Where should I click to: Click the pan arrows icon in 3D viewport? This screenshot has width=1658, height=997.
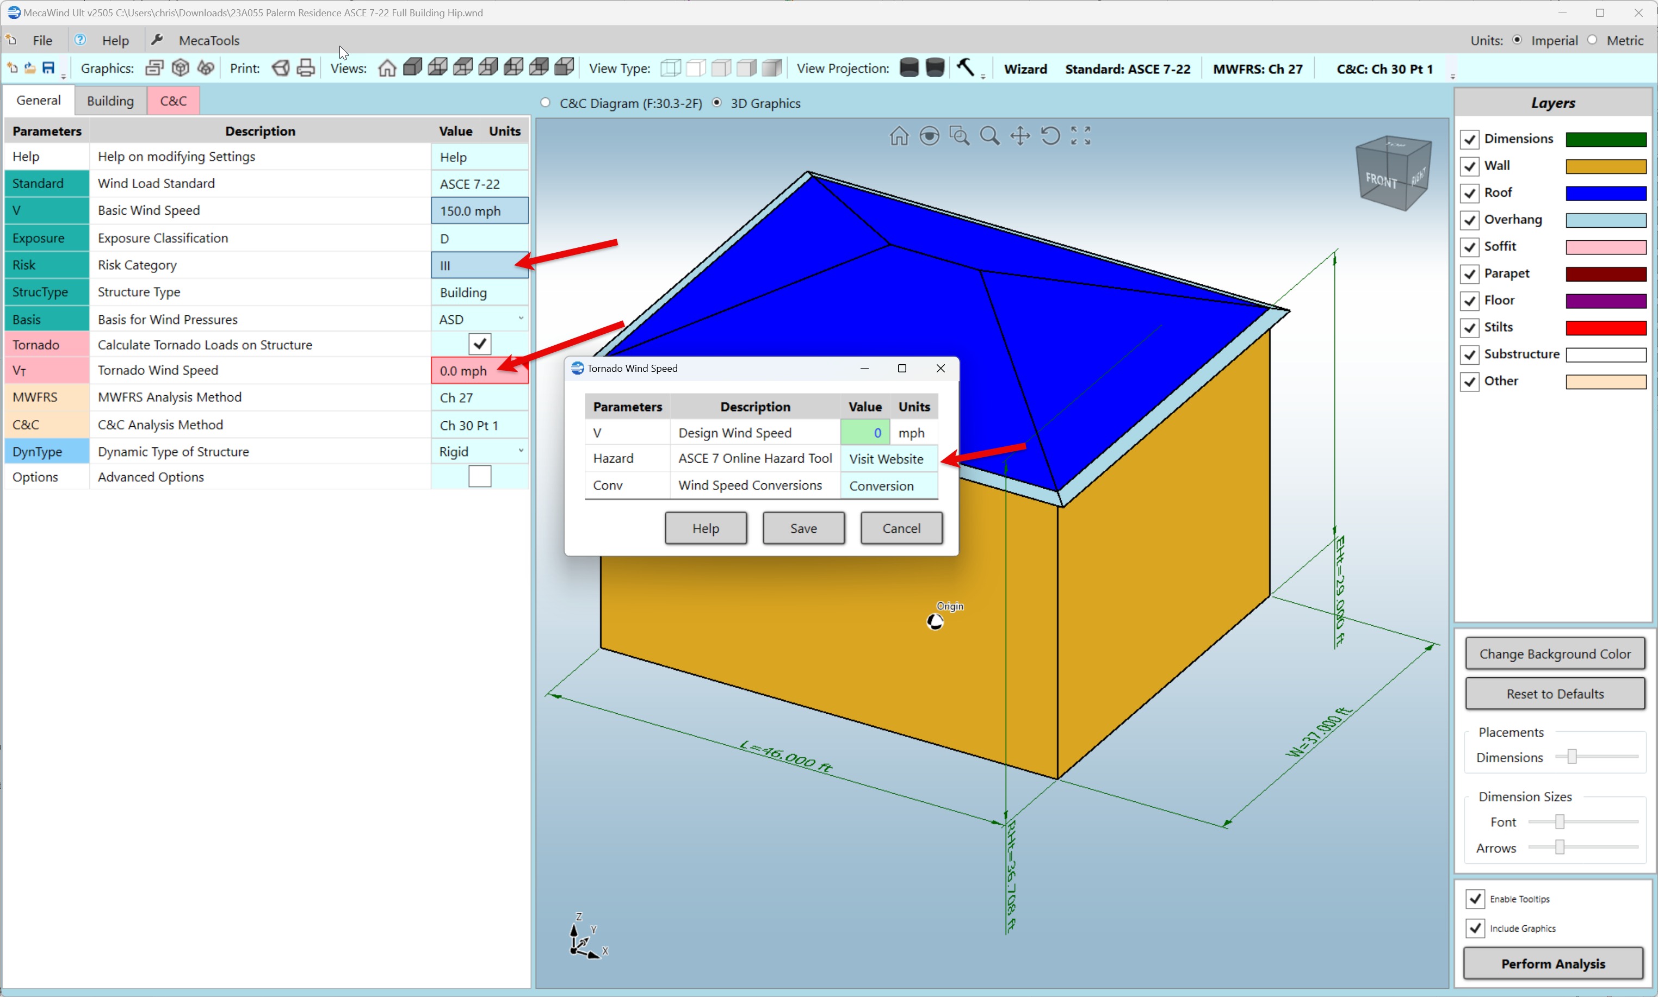(1019, 136)
